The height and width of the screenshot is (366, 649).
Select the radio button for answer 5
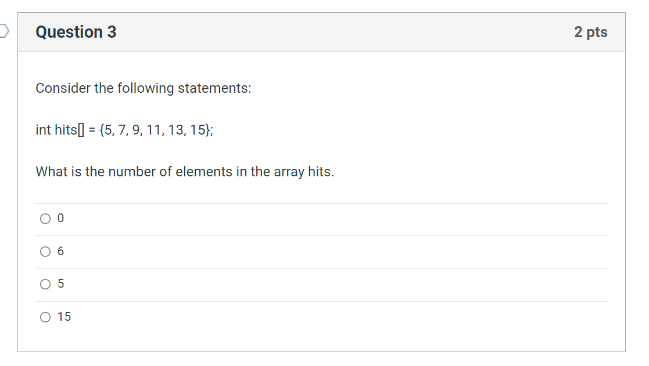[x=45, y=284]
